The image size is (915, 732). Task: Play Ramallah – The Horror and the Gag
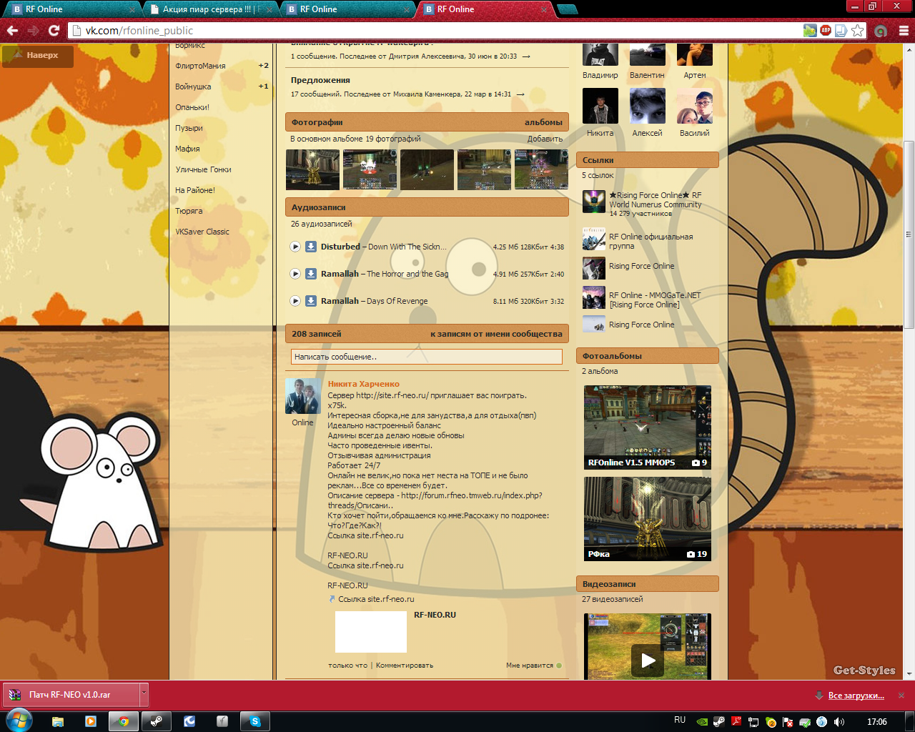295,274
